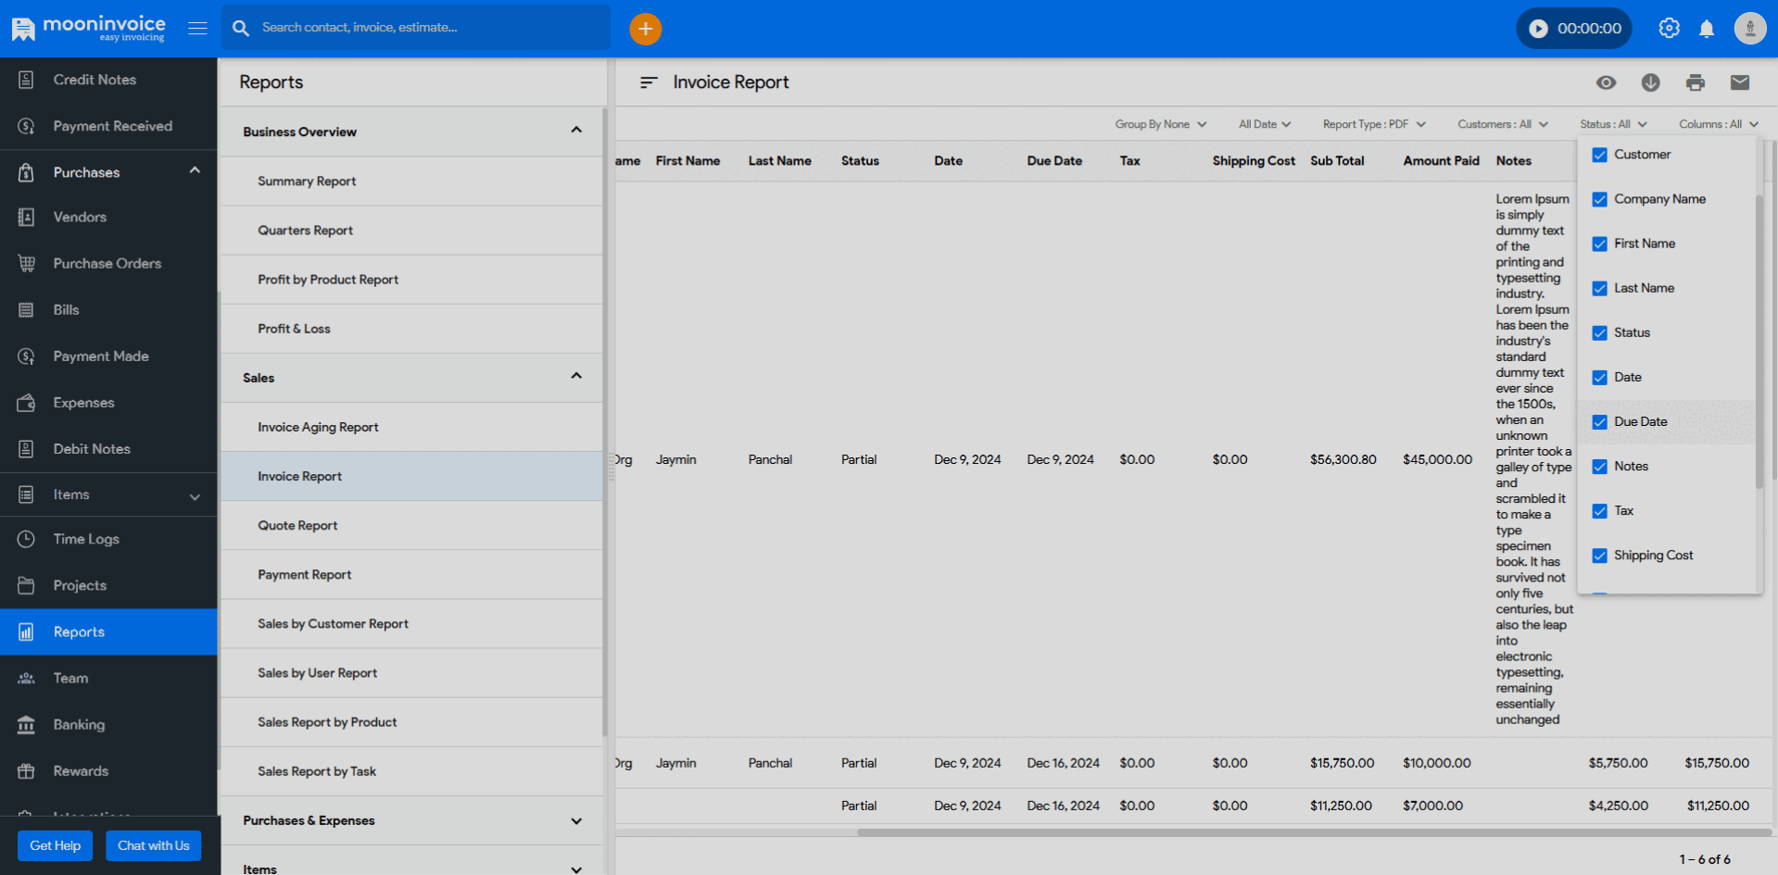Click the Projects folder icon
The width and height of the screenshot is (1778, 875).
pos(26,585)
